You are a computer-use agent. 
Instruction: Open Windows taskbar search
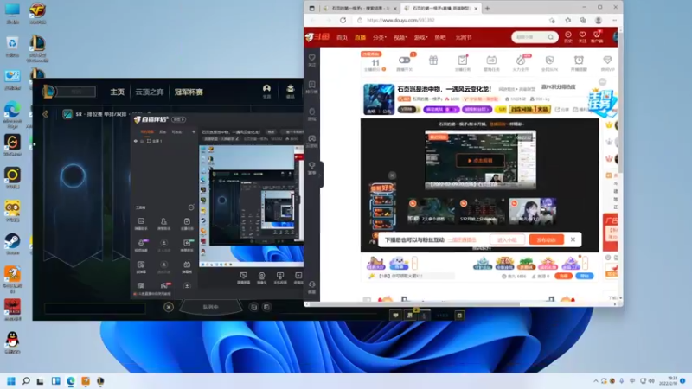coord(26,380)
